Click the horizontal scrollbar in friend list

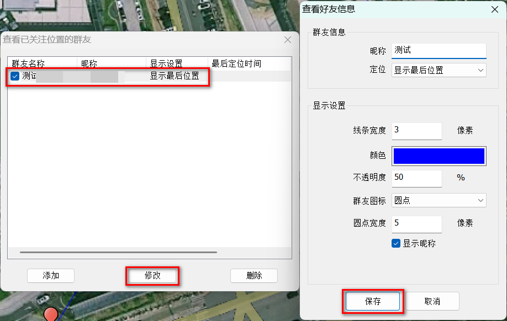(x=118, y=252)
